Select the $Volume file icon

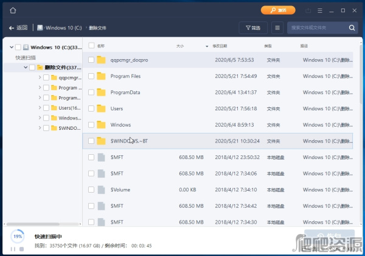pos(102,190)
